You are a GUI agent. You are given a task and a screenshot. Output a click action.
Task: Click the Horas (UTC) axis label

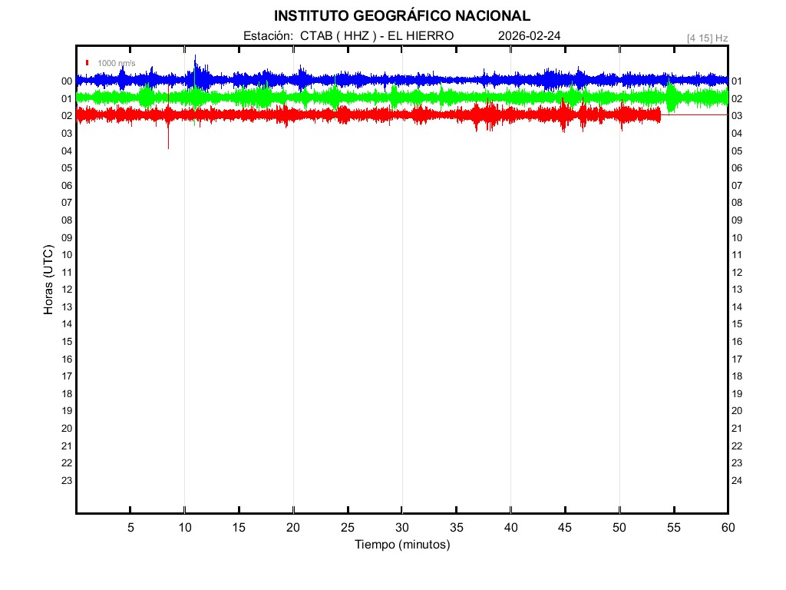click(48, 280)
